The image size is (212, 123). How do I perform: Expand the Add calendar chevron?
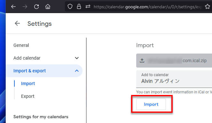click(77, 58)
